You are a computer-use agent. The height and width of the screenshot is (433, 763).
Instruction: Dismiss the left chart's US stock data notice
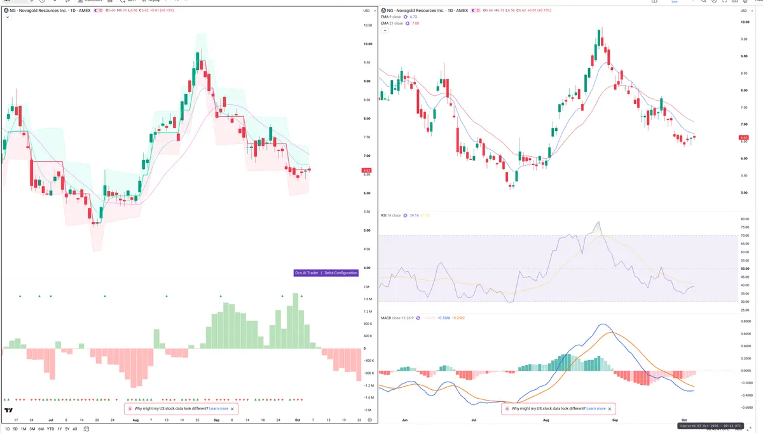point(233,409)
